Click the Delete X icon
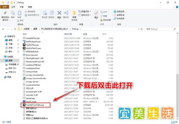 [59, 13]
